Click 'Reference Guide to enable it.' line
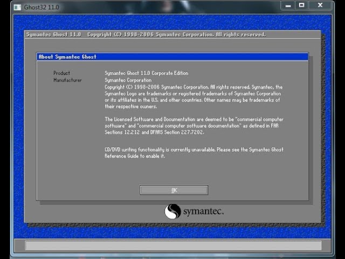 pos(135,156)
